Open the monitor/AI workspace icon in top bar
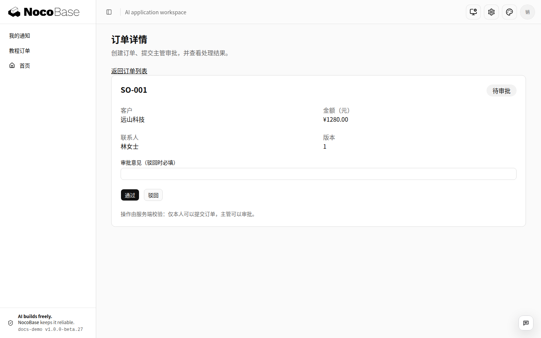The height and width of the screenshot is (338, 541). click(473, 12)
